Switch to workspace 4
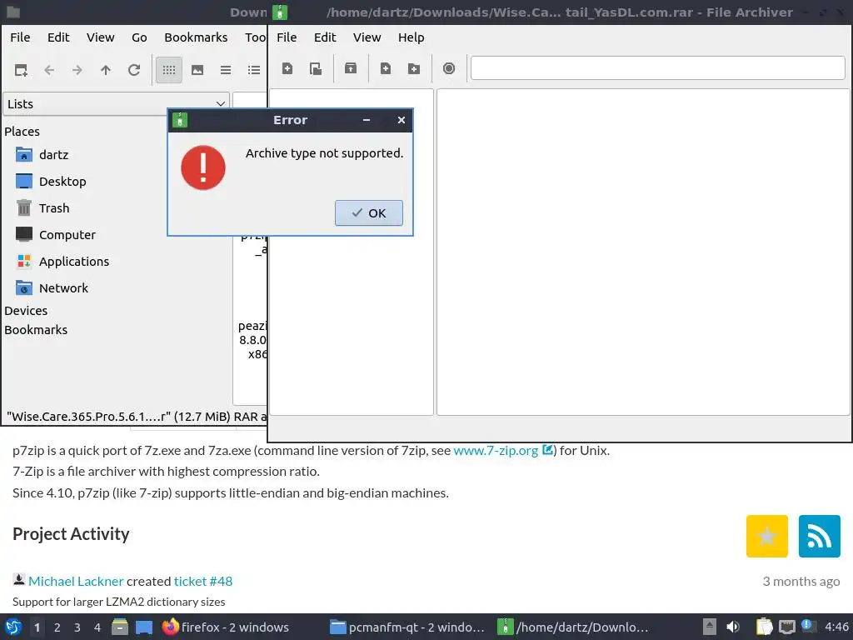Viewport: 853px width, 640px height. (97, 627)
